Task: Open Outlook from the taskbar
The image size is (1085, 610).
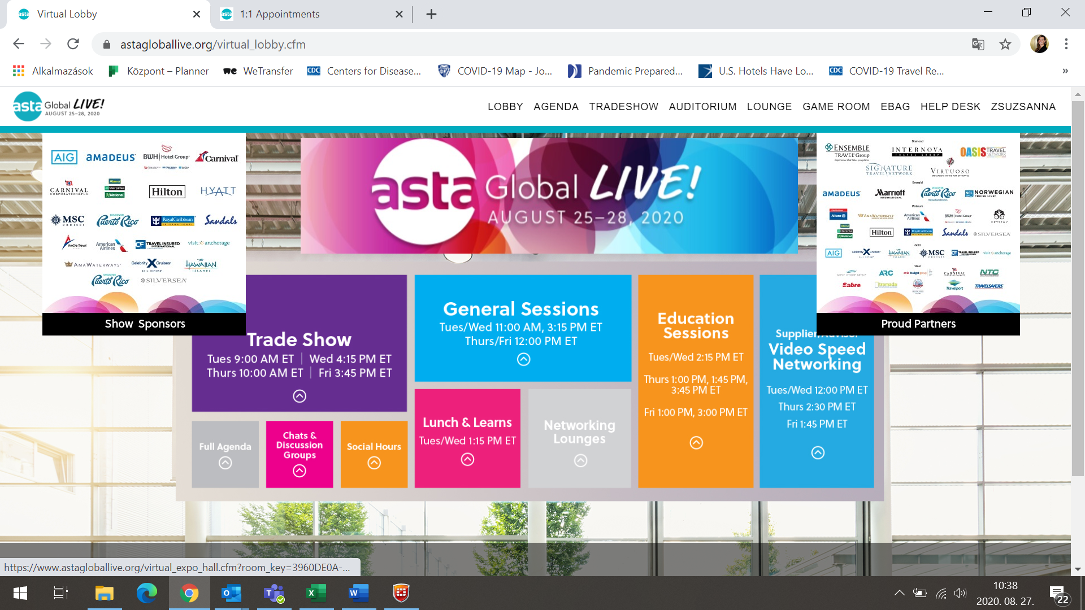Action: 231,593
